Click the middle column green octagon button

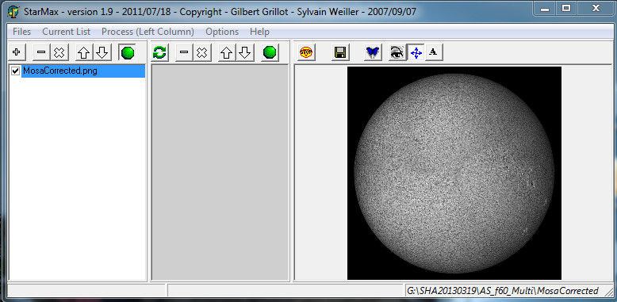270,52
